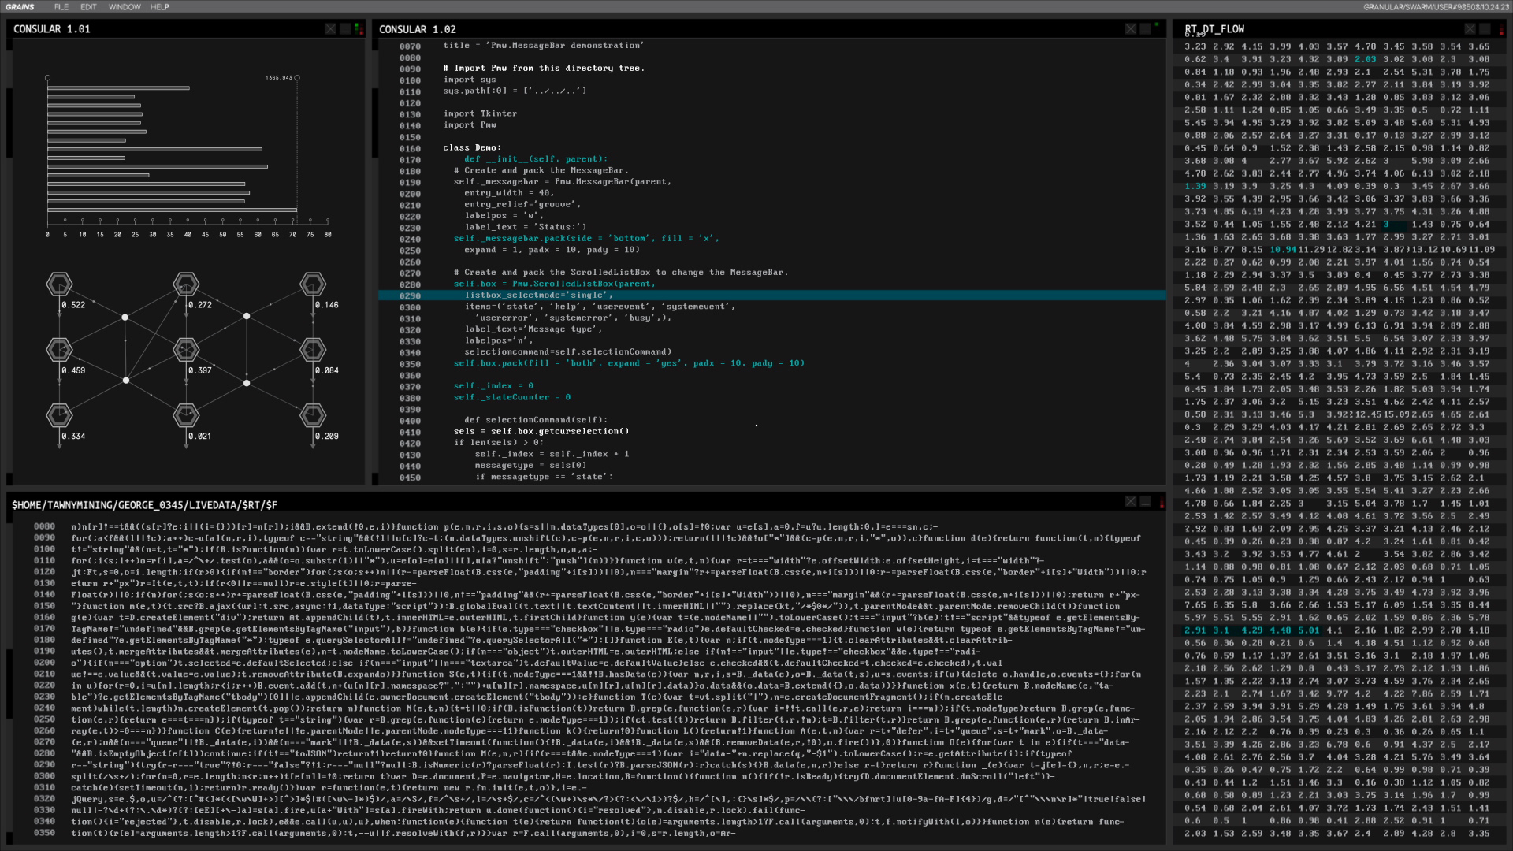This screenshot has width=1513, height=851.
Task: Click 'def __init__(self, parent):' on line 0170
Action: [x=536, y=159]
